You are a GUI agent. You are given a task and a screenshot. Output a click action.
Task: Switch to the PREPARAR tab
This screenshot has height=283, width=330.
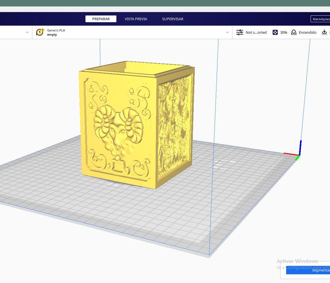coord(101,19)
